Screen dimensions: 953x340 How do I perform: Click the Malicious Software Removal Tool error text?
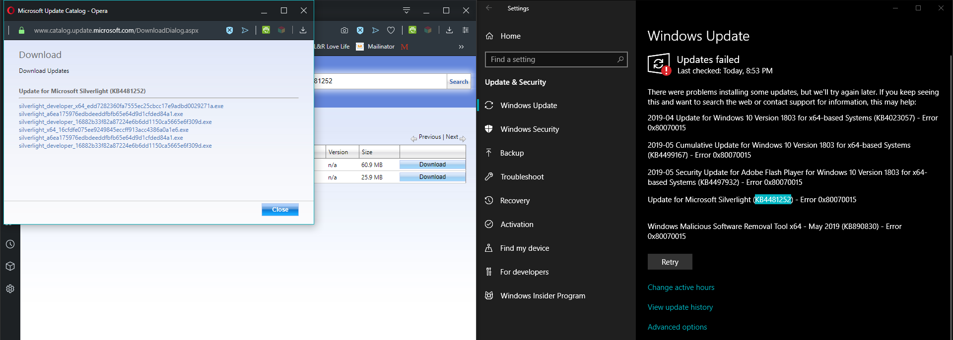(x=775, y=231)
